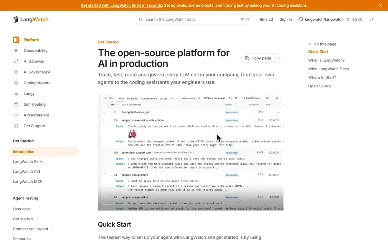Jump to What LangWatch Does section
The height and width of the screenshot is (242, 388).
click(x=328, y=69)
